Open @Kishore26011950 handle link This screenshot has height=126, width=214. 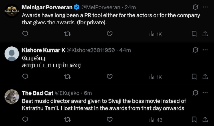click(90, 50)
